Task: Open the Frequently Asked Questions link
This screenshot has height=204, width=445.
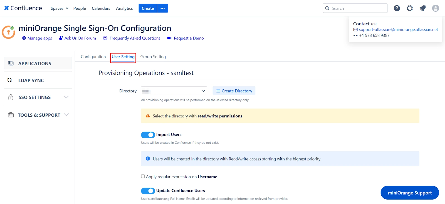Action: click(x=135, y=38)
